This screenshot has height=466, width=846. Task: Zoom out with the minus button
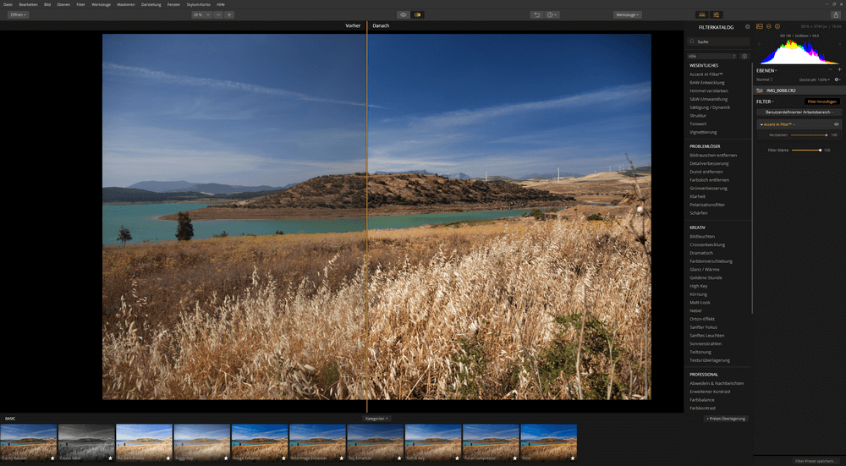(218, 14)
